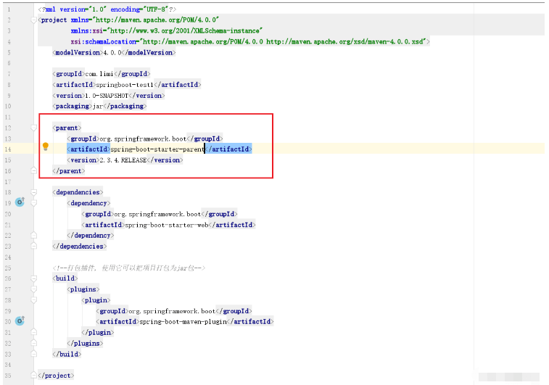The height and width of the screenshot is (385, 549).
Task: Click spring-boot-maven-plugin artifactId line
Action: coord(185,322)
